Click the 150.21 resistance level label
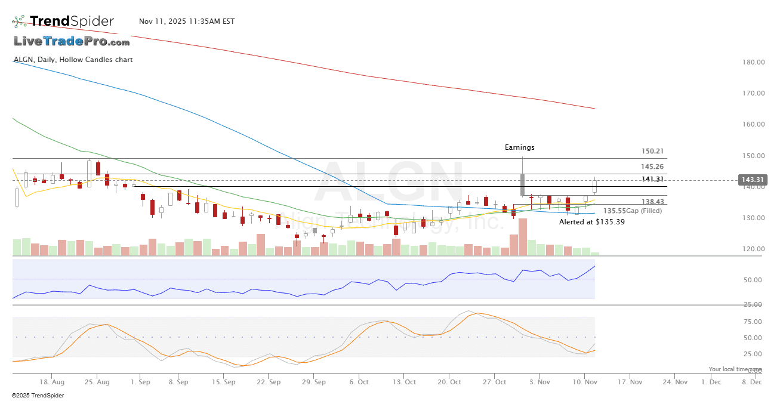The width and height of the screenshot is (780, 401). [x=652, y=152]
